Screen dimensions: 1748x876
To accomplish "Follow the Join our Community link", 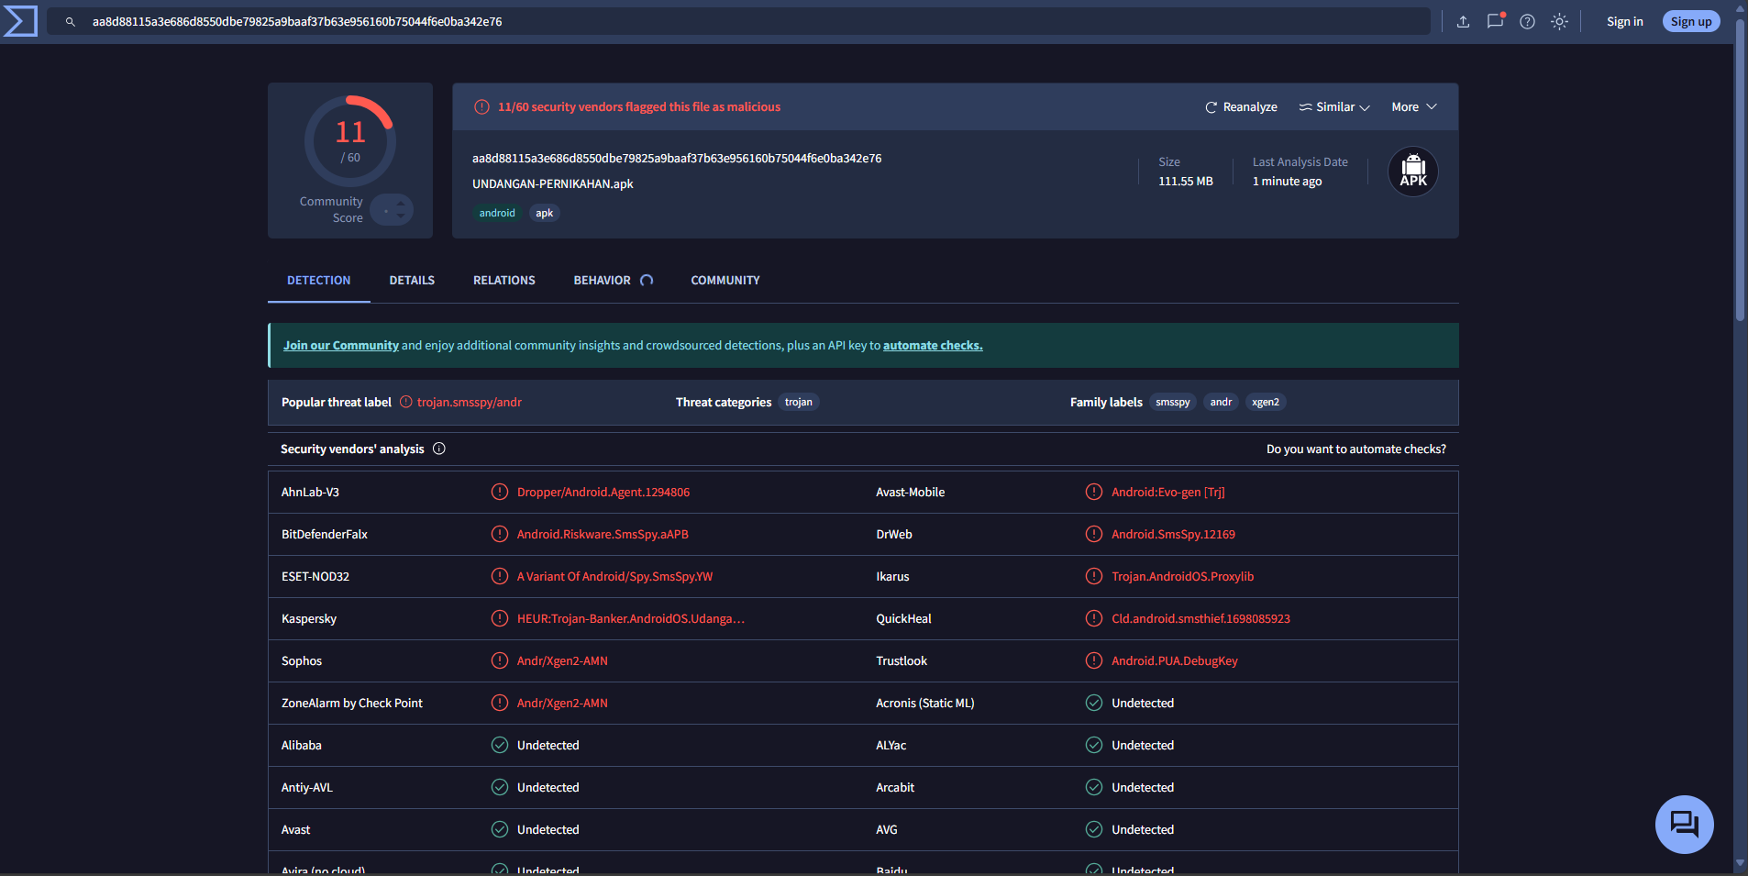I will coord(340,345).
